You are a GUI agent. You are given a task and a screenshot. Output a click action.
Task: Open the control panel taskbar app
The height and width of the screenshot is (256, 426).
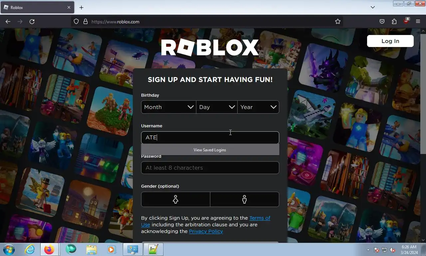tap(133, 249)
